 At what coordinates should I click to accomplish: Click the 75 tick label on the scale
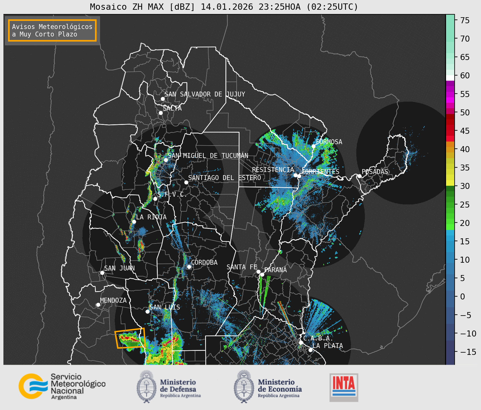click(465, 20)
